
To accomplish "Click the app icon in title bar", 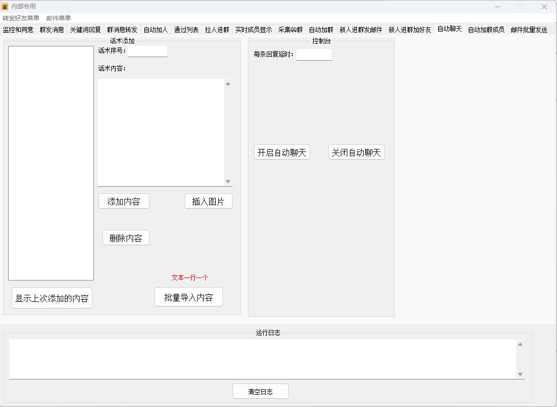I will (x=5, y=7).
